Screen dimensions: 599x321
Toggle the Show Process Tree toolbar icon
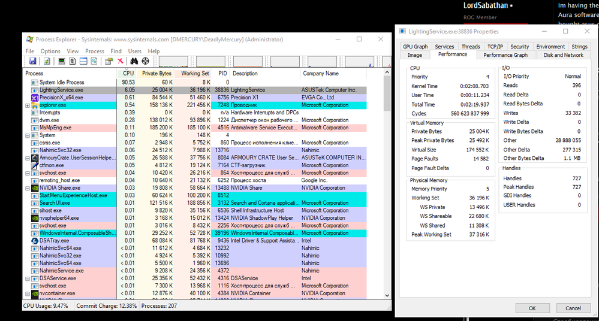[x=72, y=61]
